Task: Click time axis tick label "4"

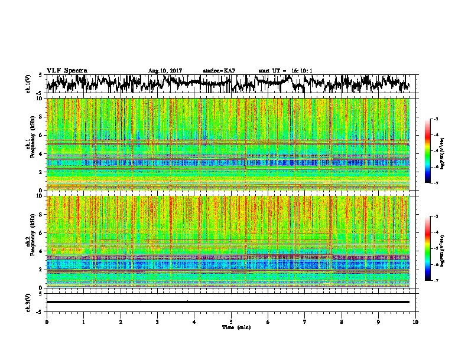Action: pyautogui.click(x=194, y=322)
